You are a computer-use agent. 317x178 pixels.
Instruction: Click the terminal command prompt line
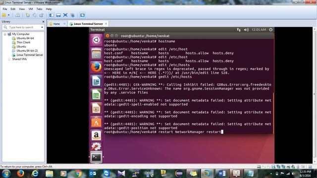(x=164, y=132)
